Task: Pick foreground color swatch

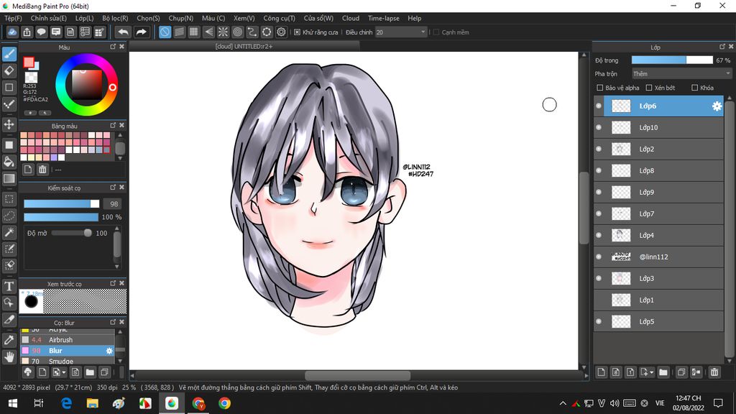Action: click(29, 63)
